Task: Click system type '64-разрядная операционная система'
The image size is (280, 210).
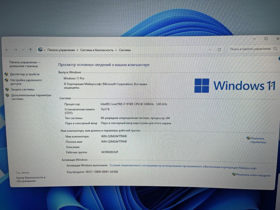Action: 135,118
